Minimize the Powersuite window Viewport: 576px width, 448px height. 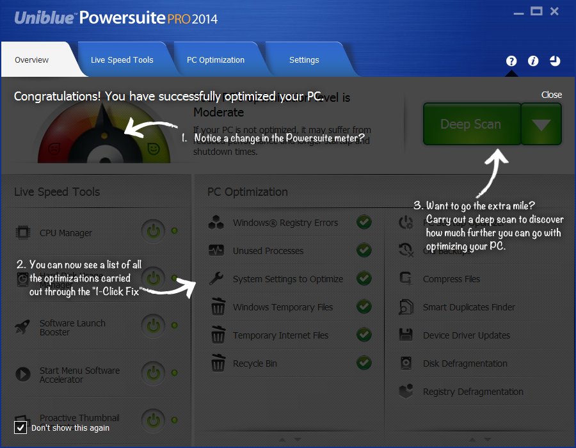518,13
